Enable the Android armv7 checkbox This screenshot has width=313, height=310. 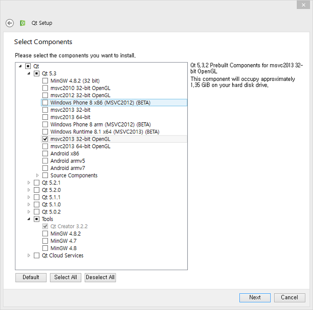(x=45, y=168)
